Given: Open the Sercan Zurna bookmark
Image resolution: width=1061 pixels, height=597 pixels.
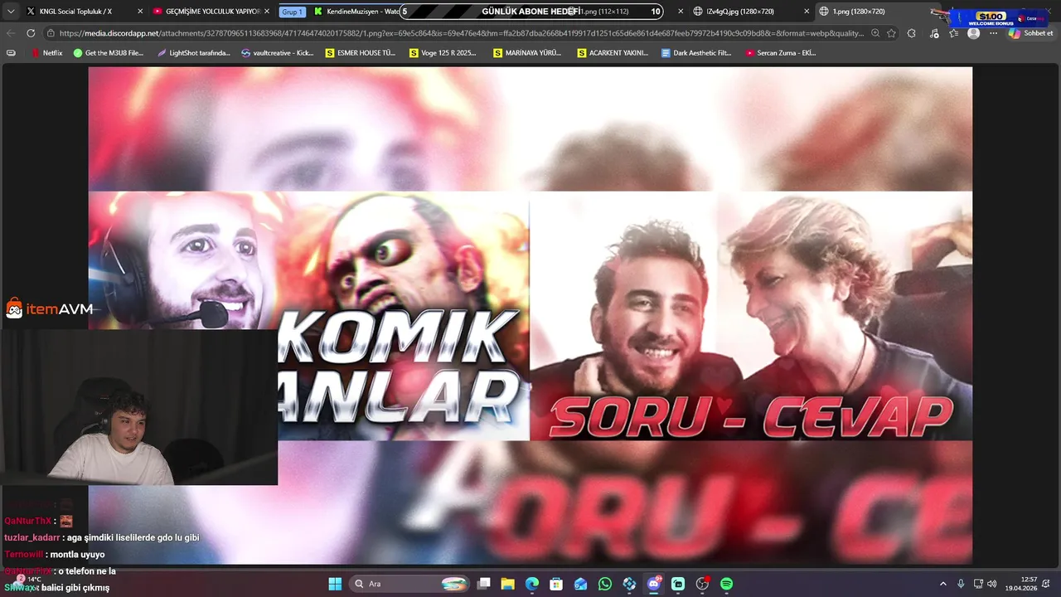Looking at the screenshot, I should pos(781,53).
